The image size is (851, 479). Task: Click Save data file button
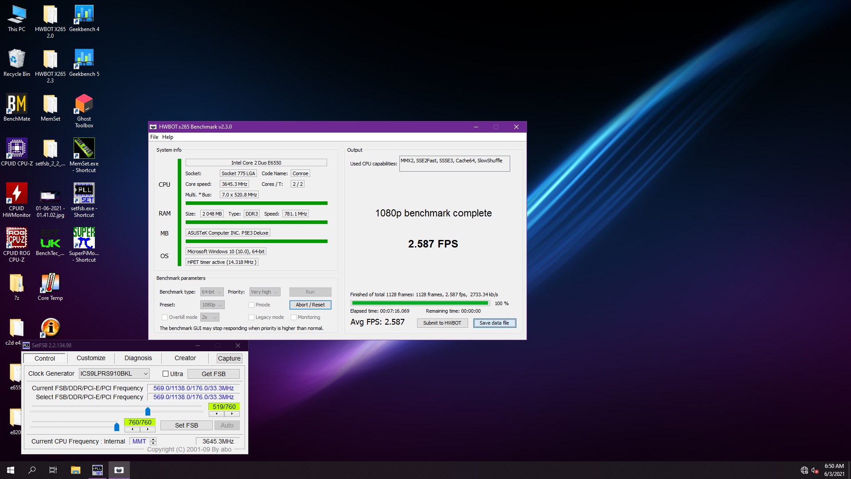click(x=494, y=323)
